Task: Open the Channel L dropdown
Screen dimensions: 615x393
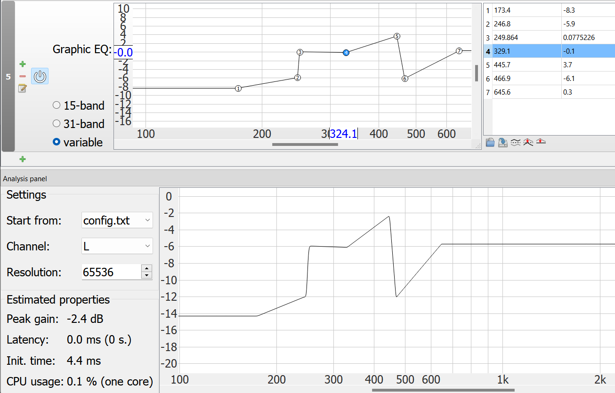Action: tap(117, 246)
